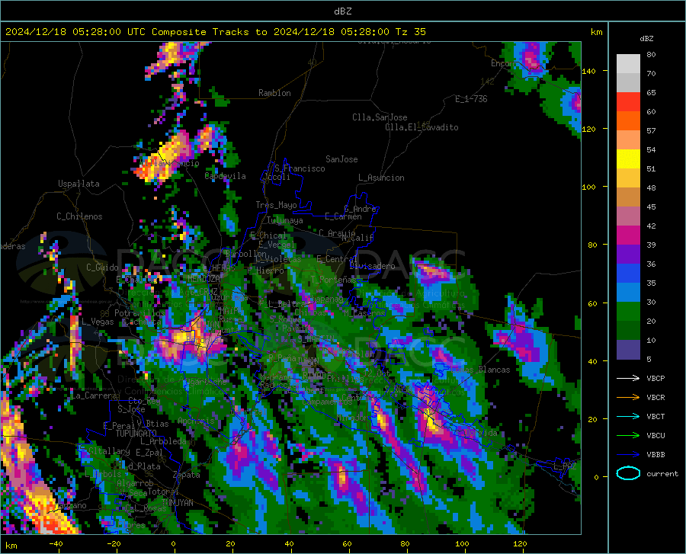This screenshot has height=554, width=686.
Task: Click the 0 km tick on bottom axis
Action: pyautogui.click(x=174, y=544)
